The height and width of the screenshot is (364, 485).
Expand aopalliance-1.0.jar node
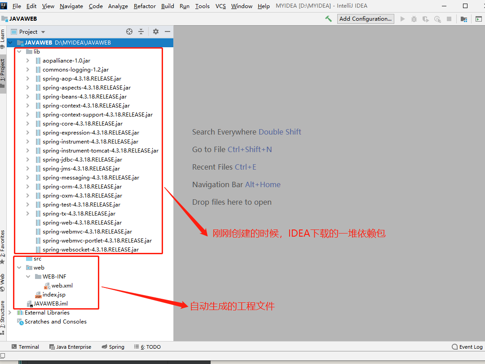click(x=28, y=60)
